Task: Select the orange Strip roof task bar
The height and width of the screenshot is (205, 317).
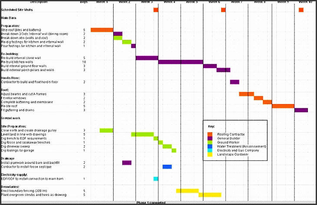Action: point(102,30)
